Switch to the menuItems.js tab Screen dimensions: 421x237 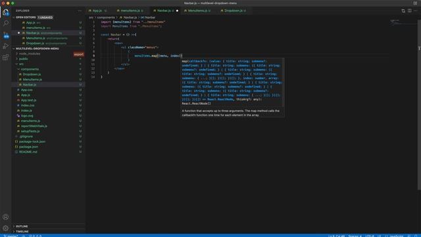click(x=130, y=11)
